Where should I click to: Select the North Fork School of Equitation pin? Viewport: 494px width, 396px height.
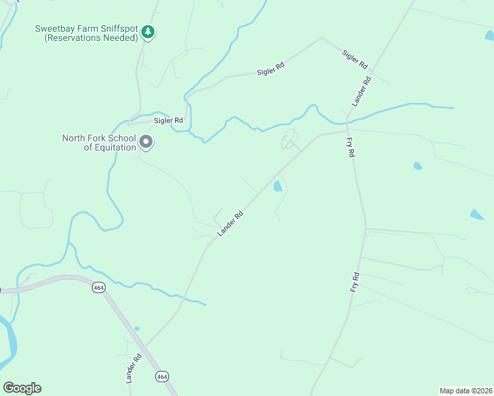146,143
